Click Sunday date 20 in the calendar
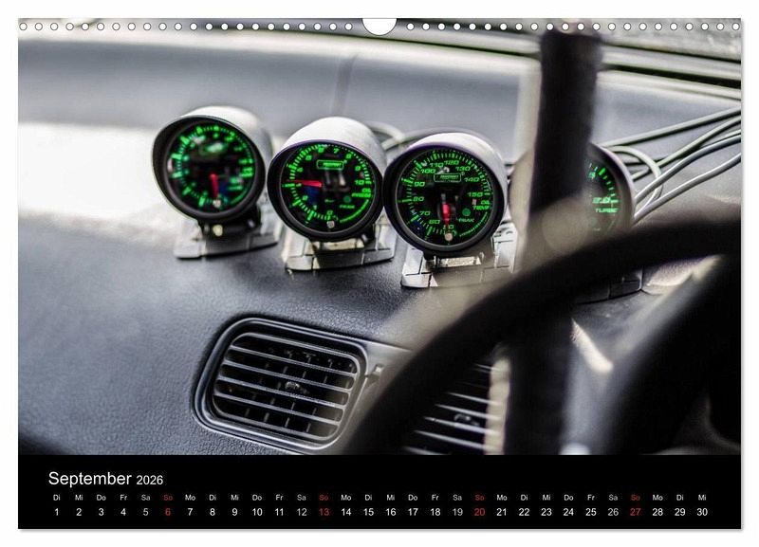Screen dimensions: 759x547 pos(480,512)
